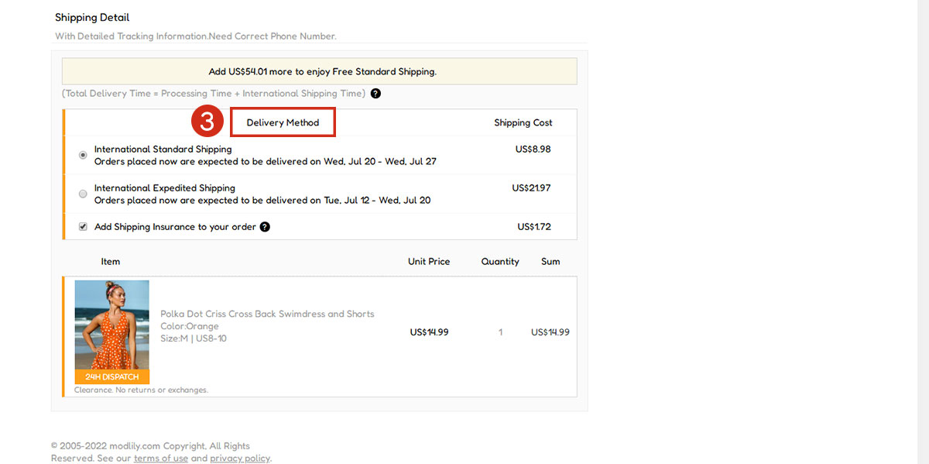Click the Free Standard Shipping notice banner

point(322,71)
